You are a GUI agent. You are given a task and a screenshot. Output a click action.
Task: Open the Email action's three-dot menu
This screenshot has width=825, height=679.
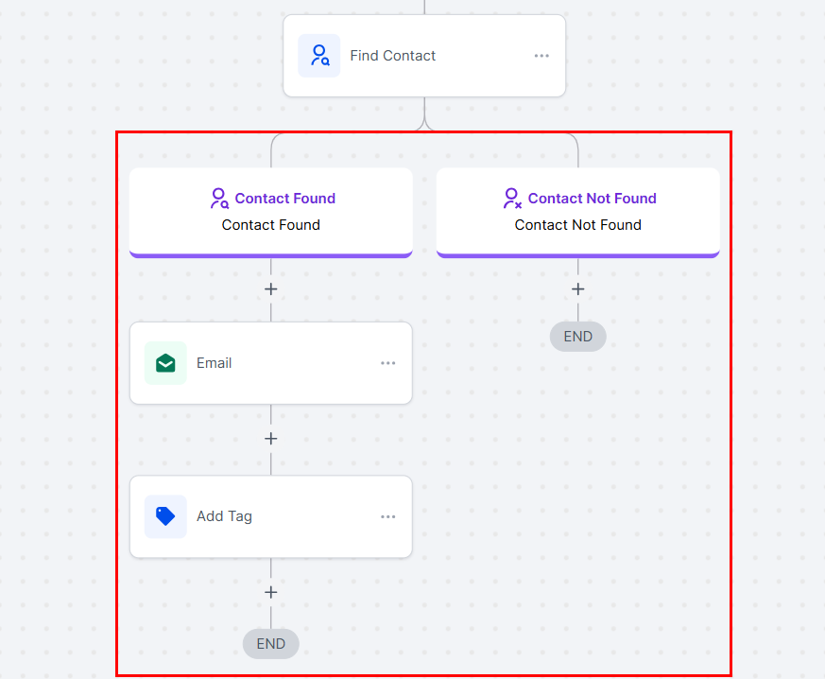388,363
